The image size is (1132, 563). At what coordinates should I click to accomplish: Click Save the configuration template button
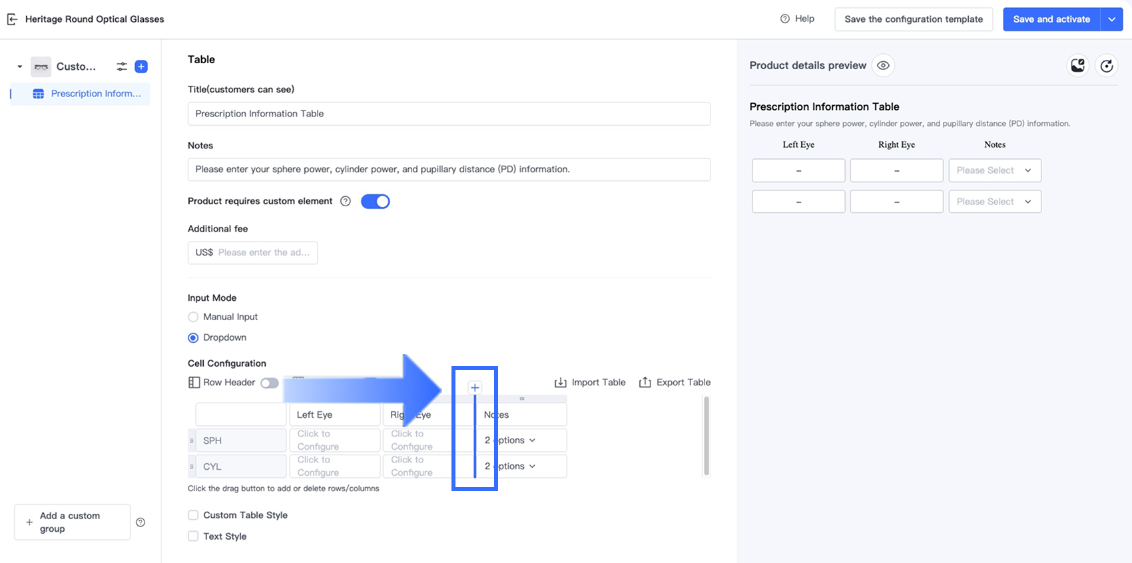(914, 19)
